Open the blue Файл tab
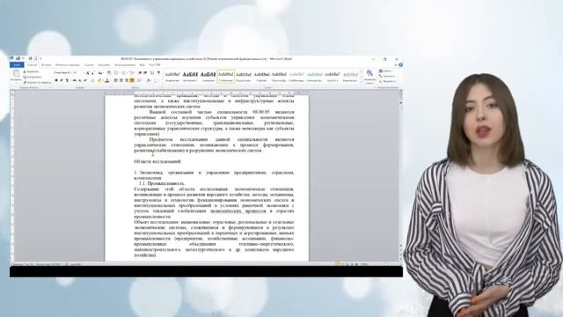Image resolution: width=563 pixels, height=317 pixels. [17, 65]
